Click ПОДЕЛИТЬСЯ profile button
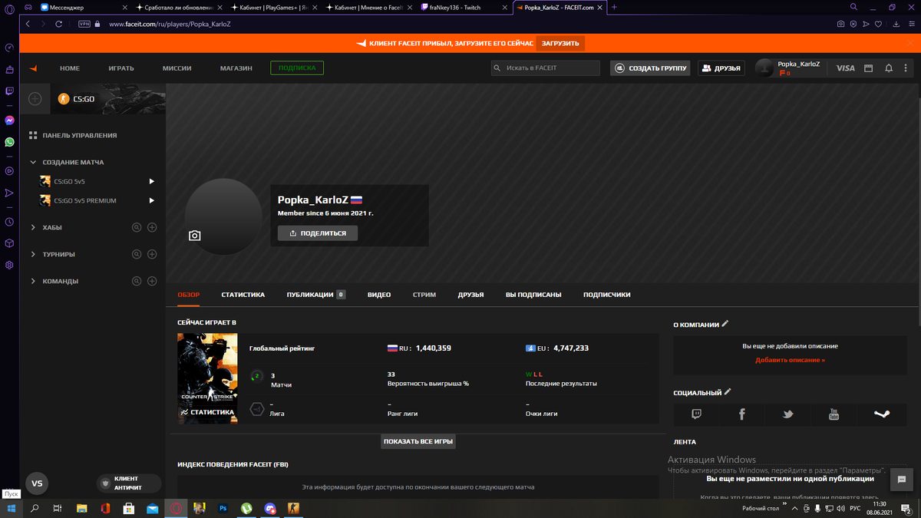Screen dimensions: 921x518 (318, 233)
